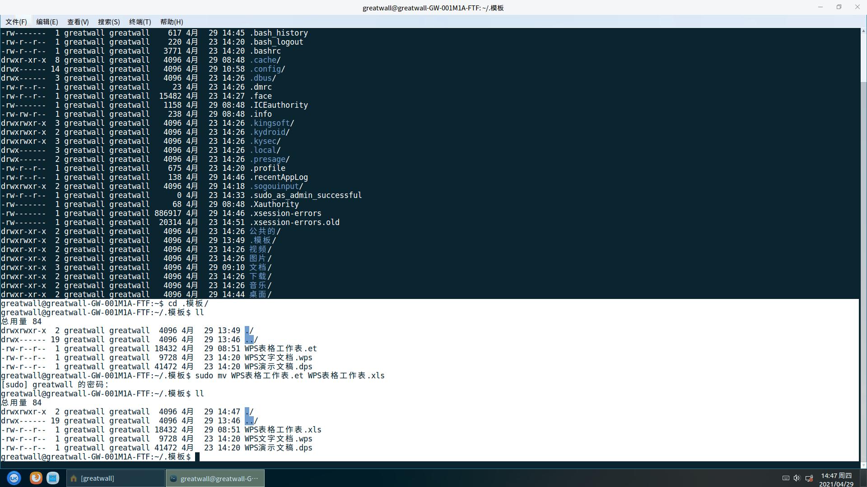Click the keyboard tray icon
The image size is (867, 487).
pos(786,478)
